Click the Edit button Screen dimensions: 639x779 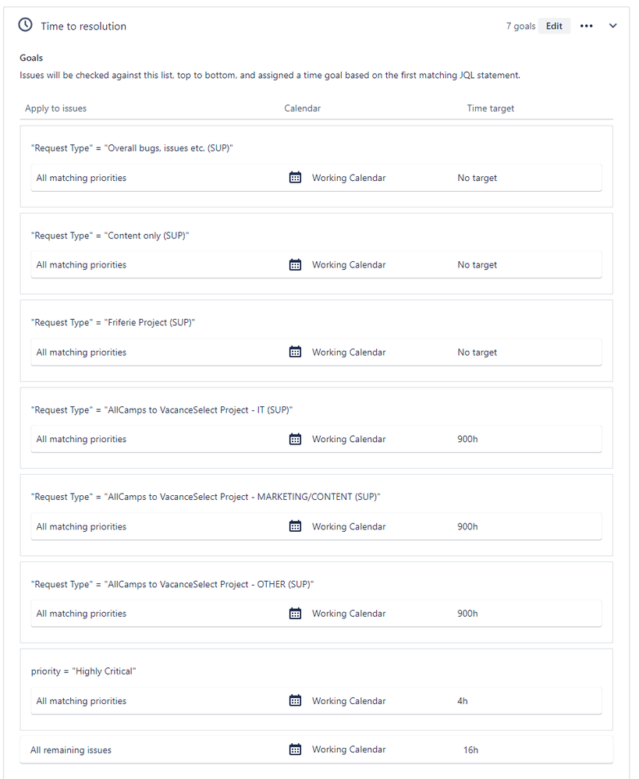pos(554,26)
